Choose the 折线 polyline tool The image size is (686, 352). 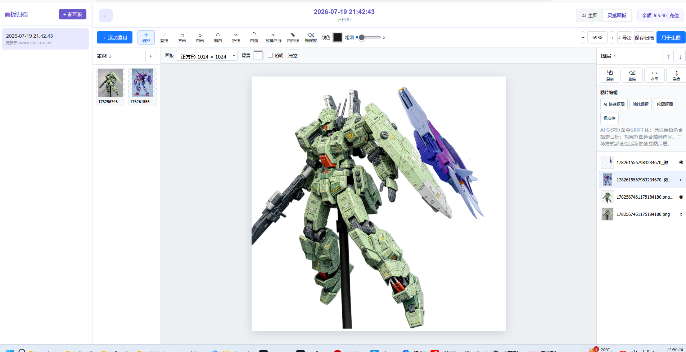click(x=236, y=37)
